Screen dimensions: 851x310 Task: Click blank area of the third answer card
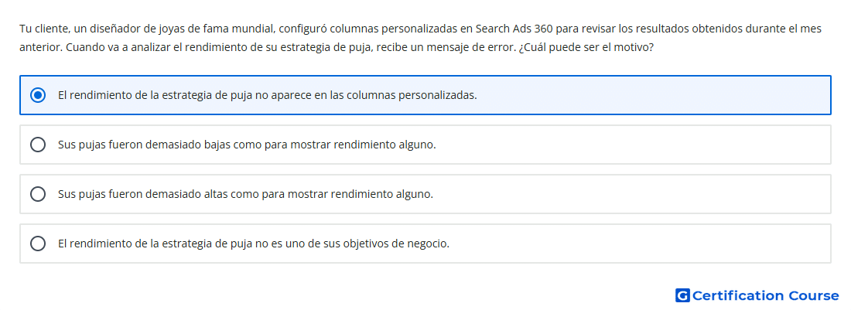click(x=630, y=194)
